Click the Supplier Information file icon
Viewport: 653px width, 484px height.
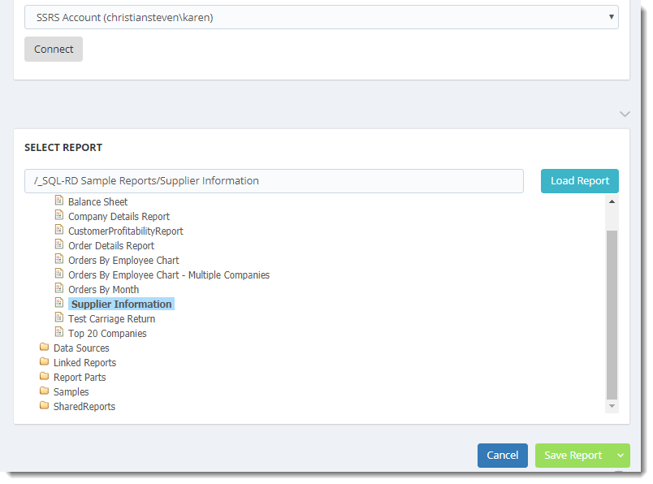[x=59, y=302]
